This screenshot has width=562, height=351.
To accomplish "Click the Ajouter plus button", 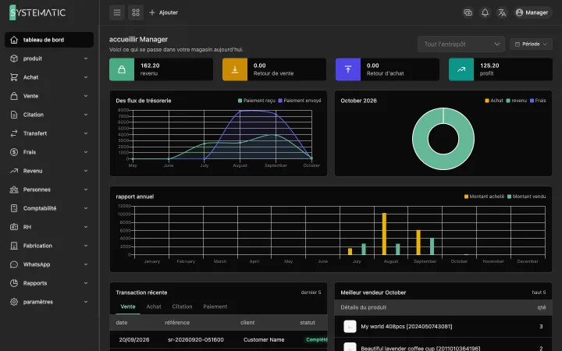I will [x=163, y=12].
